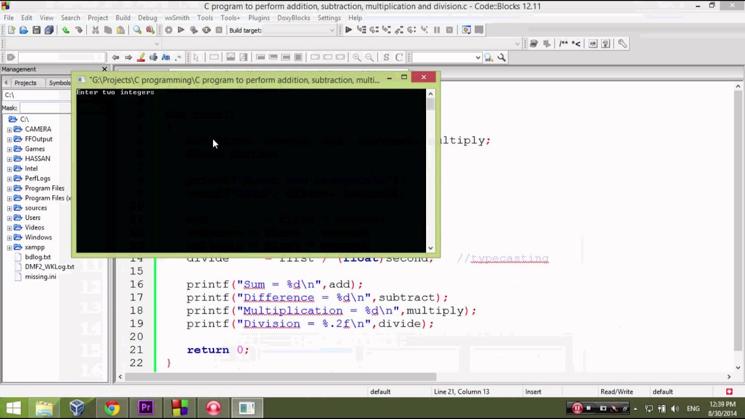
Task: Close the Management panel
Action: (x=104, y=69)
